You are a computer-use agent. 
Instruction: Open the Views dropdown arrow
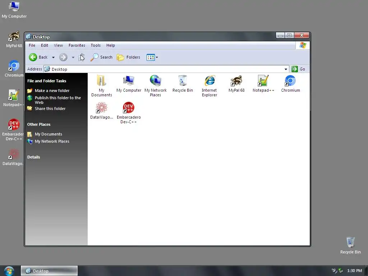(157, 57)
